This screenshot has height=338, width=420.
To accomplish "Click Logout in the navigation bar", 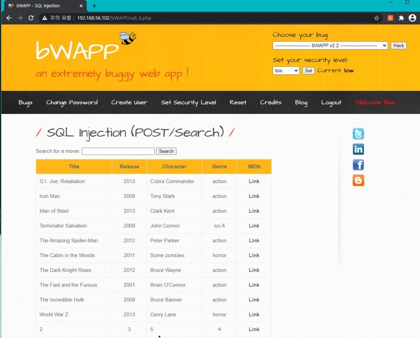I will coord(331,103).
